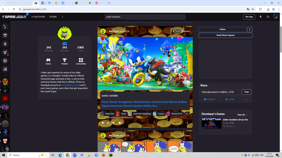Screen dimensions: 282x158
Task: Click the Get App button
Action: (x=249, y=17)
